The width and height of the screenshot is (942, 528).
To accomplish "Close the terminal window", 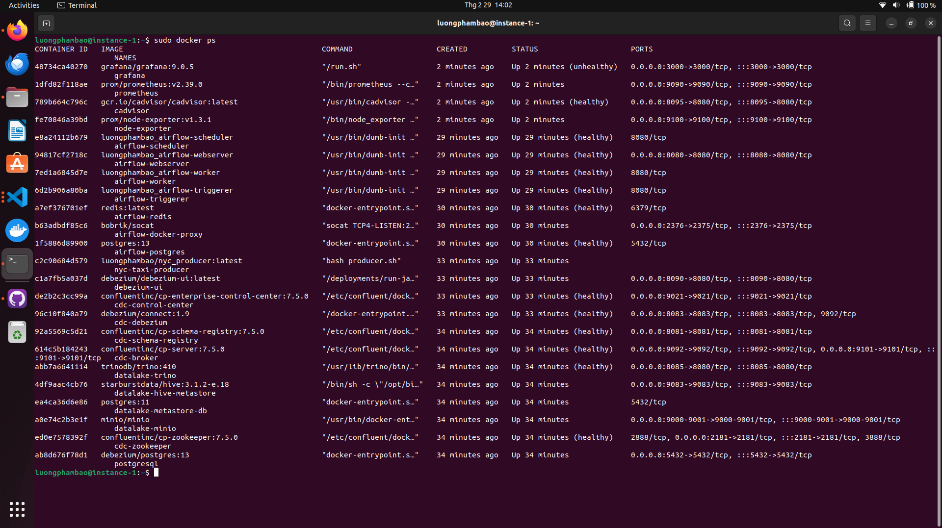I will pyautogui.click(x=931, y=23).
